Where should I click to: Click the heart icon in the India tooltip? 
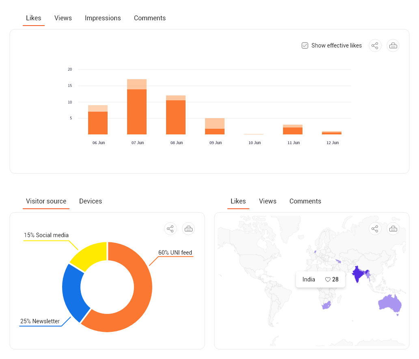tap(327, 279)
